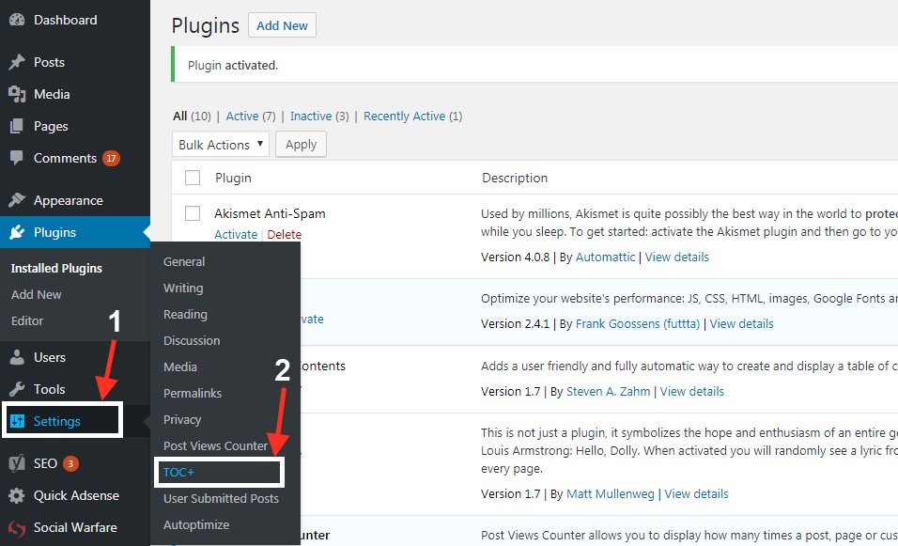Image resolution: width=898 pixels, height=546 pixels.
Task: Choose User Submitted Posts settings
Action: (x=221, y=498)
